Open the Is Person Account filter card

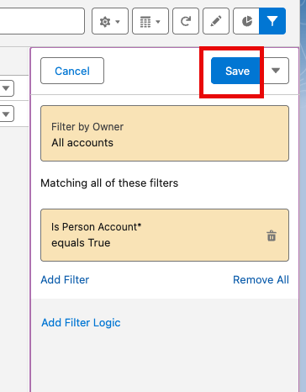165,236
